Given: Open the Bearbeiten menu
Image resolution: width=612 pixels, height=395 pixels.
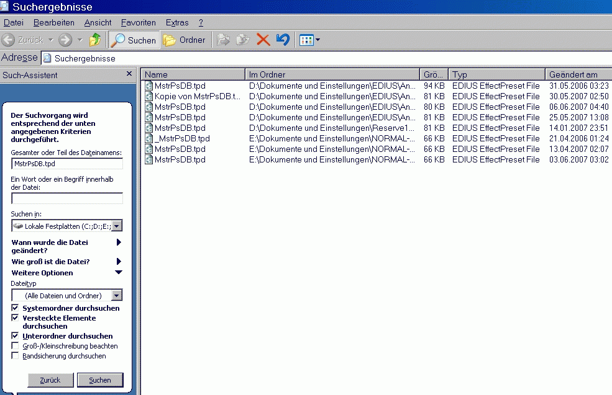Looking at the screenshot, I should (x=54, y=22).
